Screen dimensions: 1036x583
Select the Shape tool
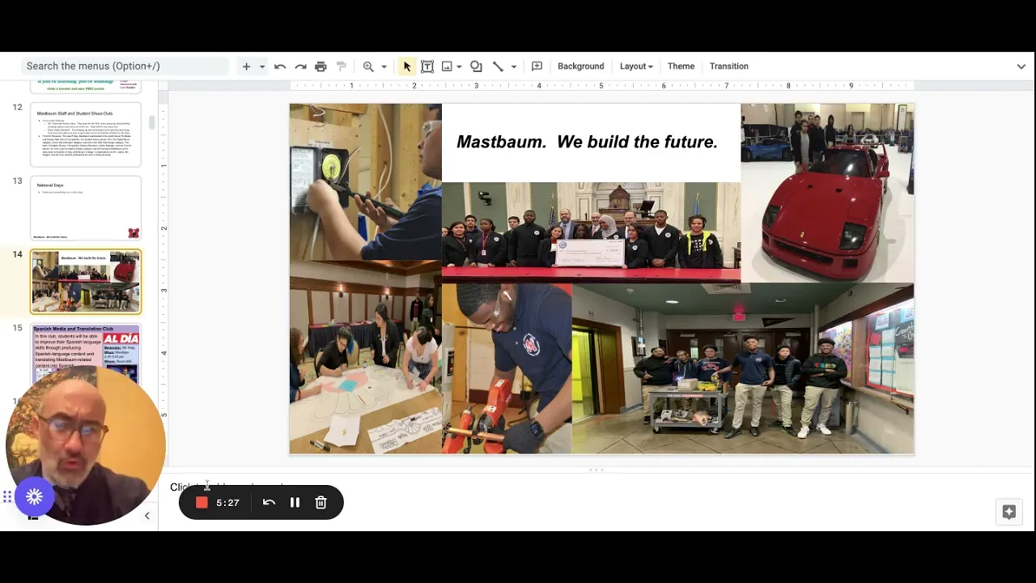coord(476,66)
